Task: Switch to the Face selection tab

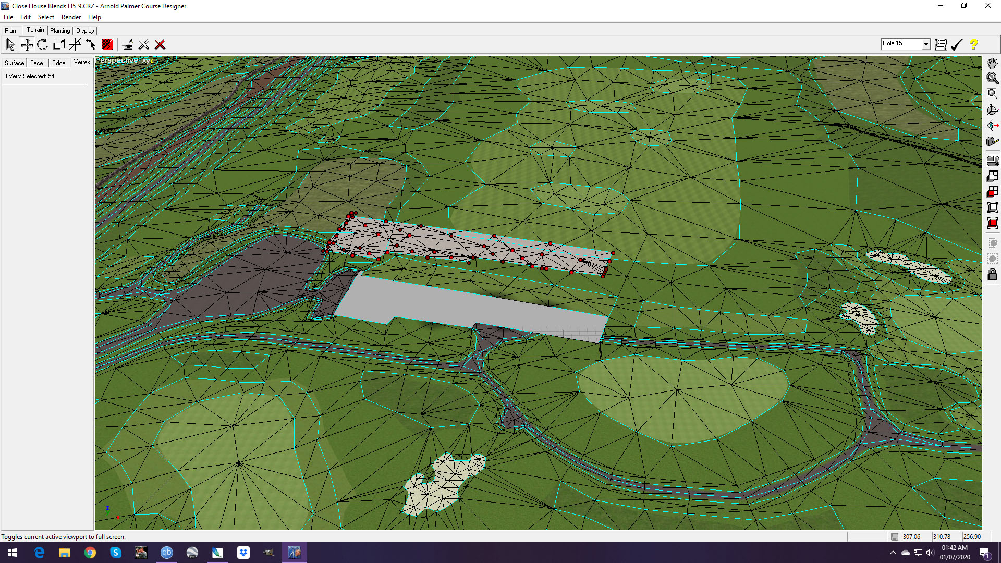Action: tap(36, 63)
